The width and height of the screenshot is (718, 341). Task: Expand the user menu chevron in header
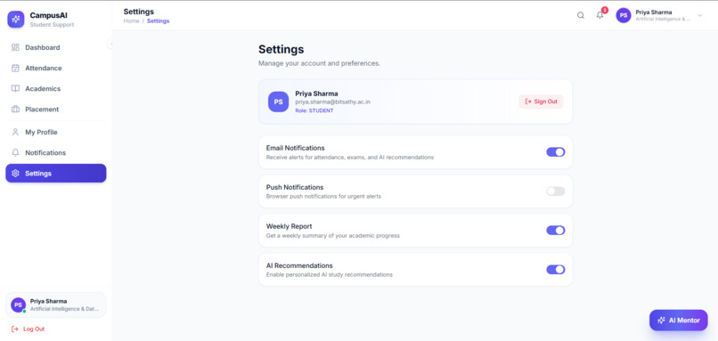pyautogui.click(x=699, y=15)
